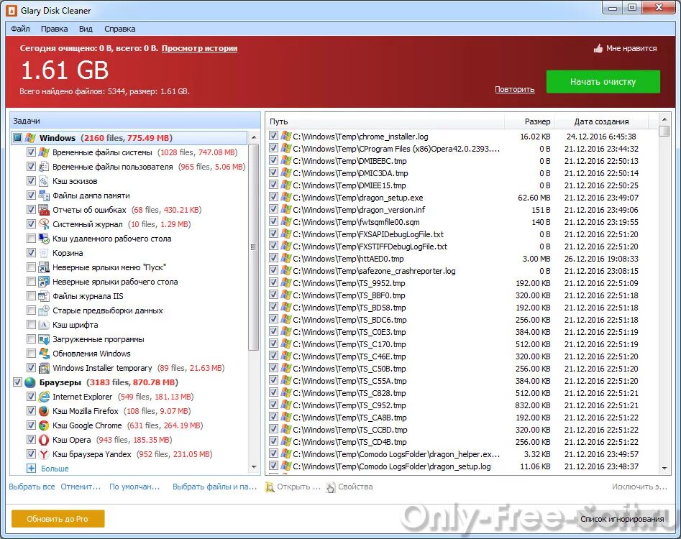Click the 'Корзина' recycle bin icon

[44, 252]
